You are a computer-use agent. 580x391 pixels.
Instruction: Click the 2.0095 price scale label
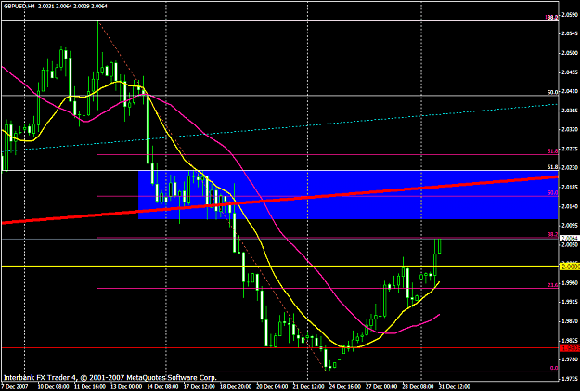pyautogui.click(x=570, y=225)
